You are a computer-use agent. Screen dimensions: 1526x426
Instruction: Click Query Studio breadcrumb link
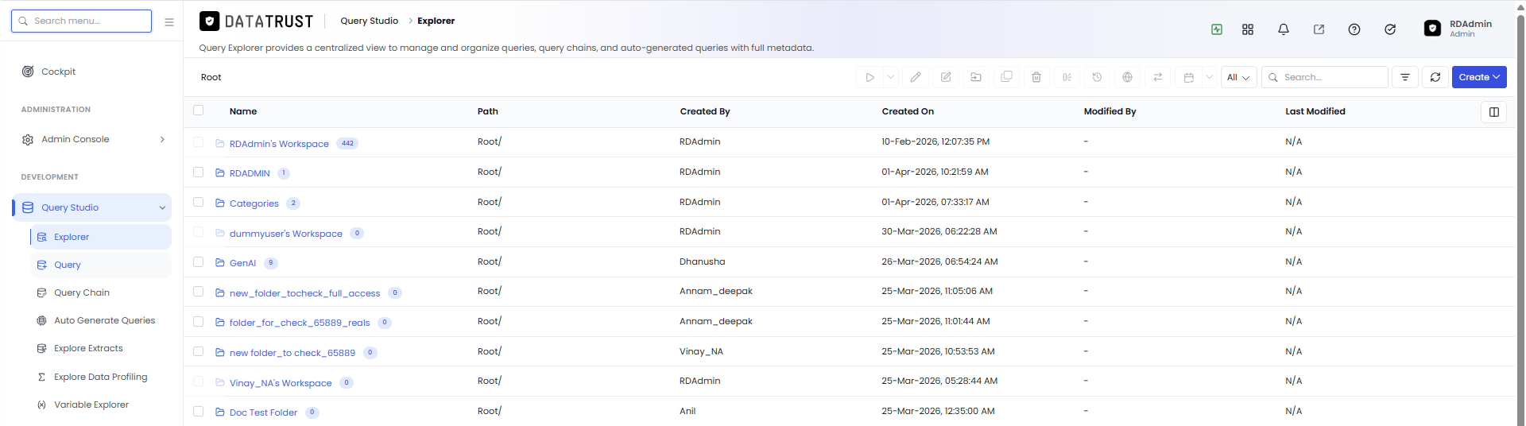(370, 21)
